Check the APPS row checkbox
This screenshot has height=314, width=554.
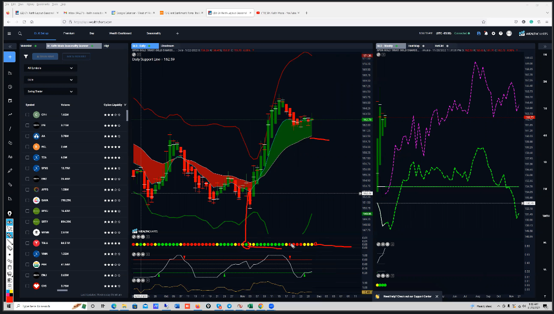27,189
